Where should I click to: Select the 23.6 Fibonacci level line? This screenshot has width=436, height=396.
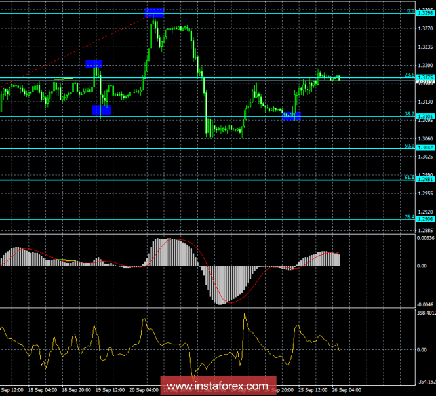coord(197,78)
